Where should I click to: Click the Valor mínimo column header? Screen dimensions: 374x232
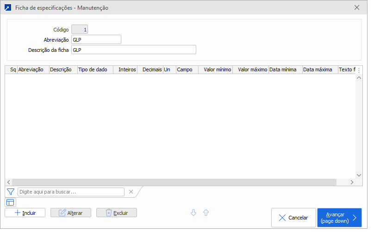tap(216, 70)
